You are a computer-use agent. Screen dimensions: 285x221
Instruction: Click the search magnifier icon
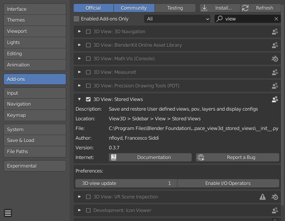[220, 19]
